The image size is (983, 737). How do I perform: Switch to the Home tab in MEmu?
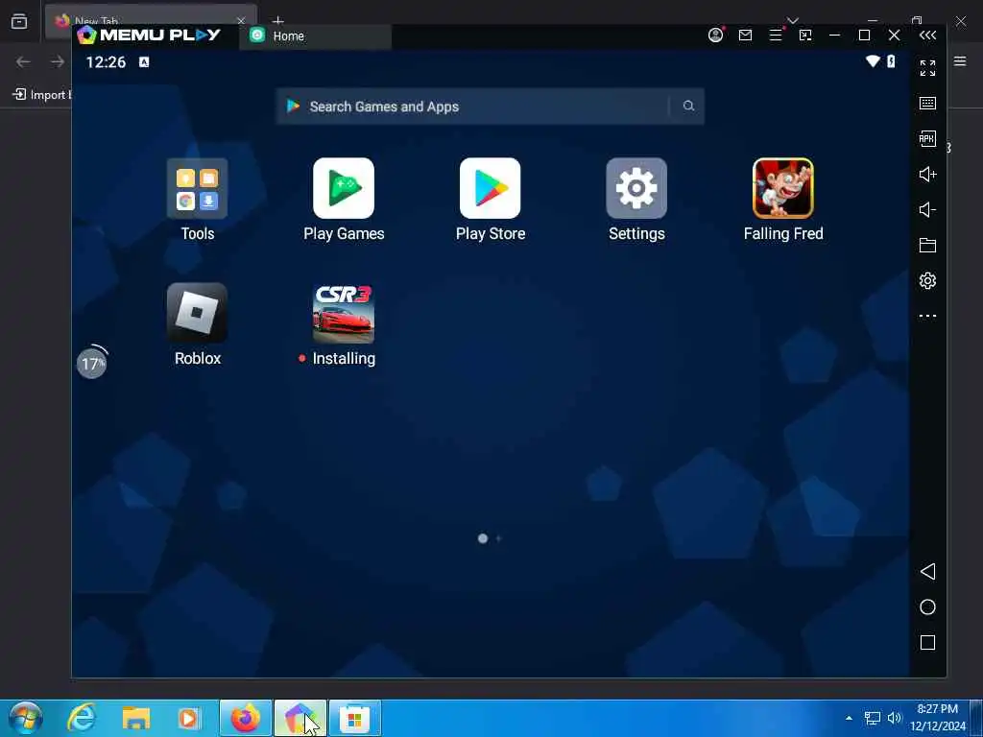pyautogui.click(x=315, y=36)
